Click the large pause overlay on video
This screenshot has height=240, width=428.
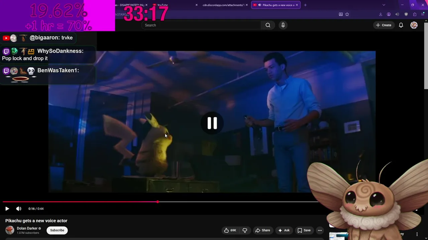point(212,123)
